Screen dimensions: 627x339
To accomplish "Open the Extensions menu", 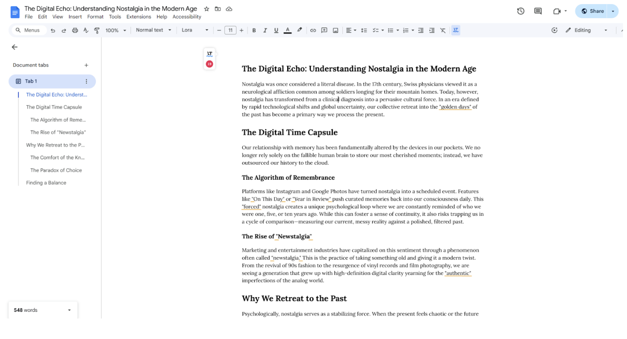I will (x=138, y=17).
